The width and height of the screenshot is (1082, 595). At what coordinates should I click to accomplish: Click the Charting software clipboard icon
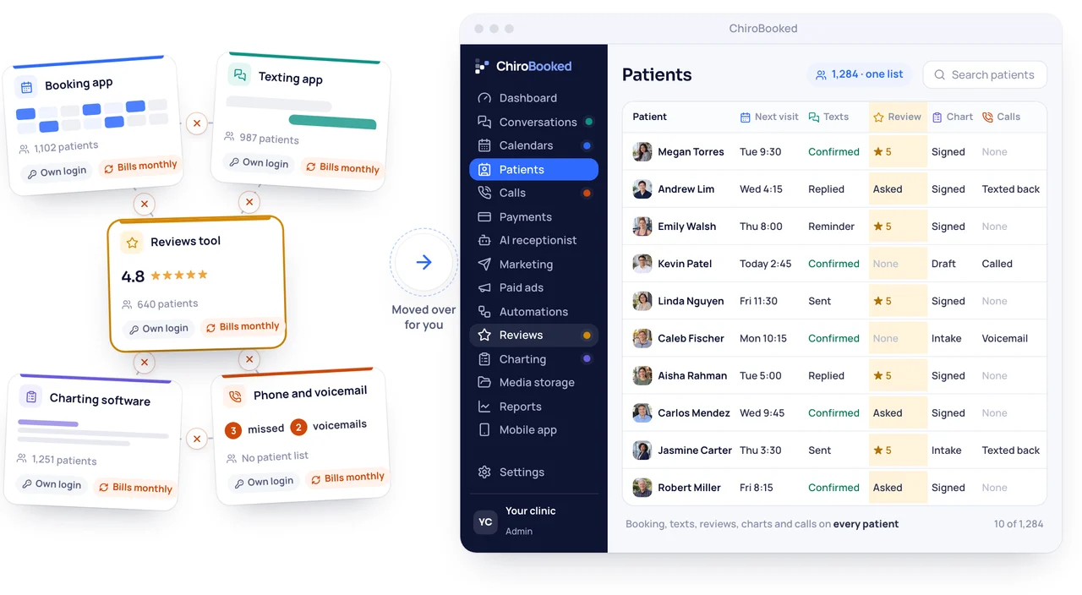click(31, 396)
